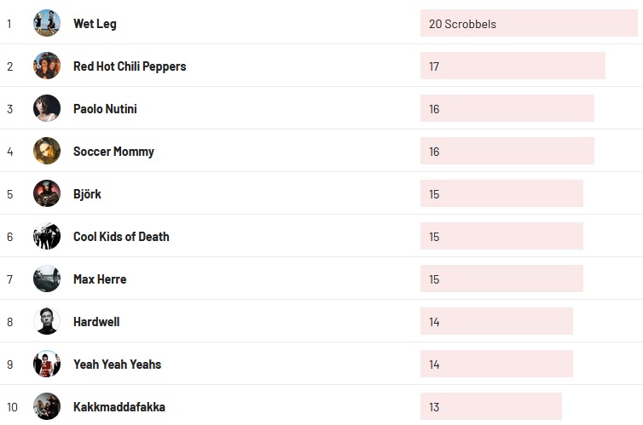The width and height of the screenshot is (643, 425).
Task: Click Wet Leg artist avatar
Action: 47,23
